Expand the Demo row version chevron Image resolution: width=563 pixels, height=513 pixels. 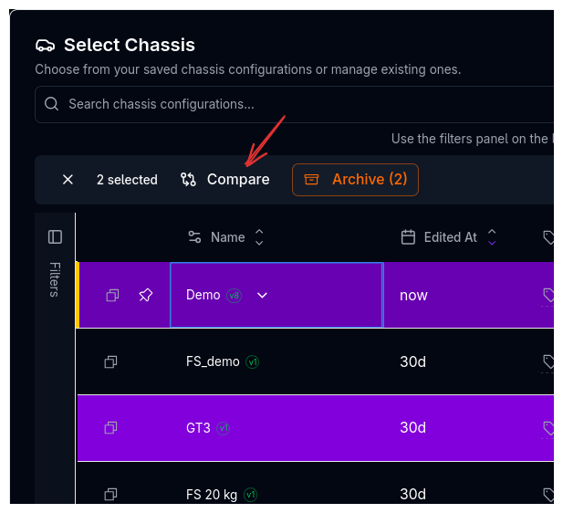[263, 295]
